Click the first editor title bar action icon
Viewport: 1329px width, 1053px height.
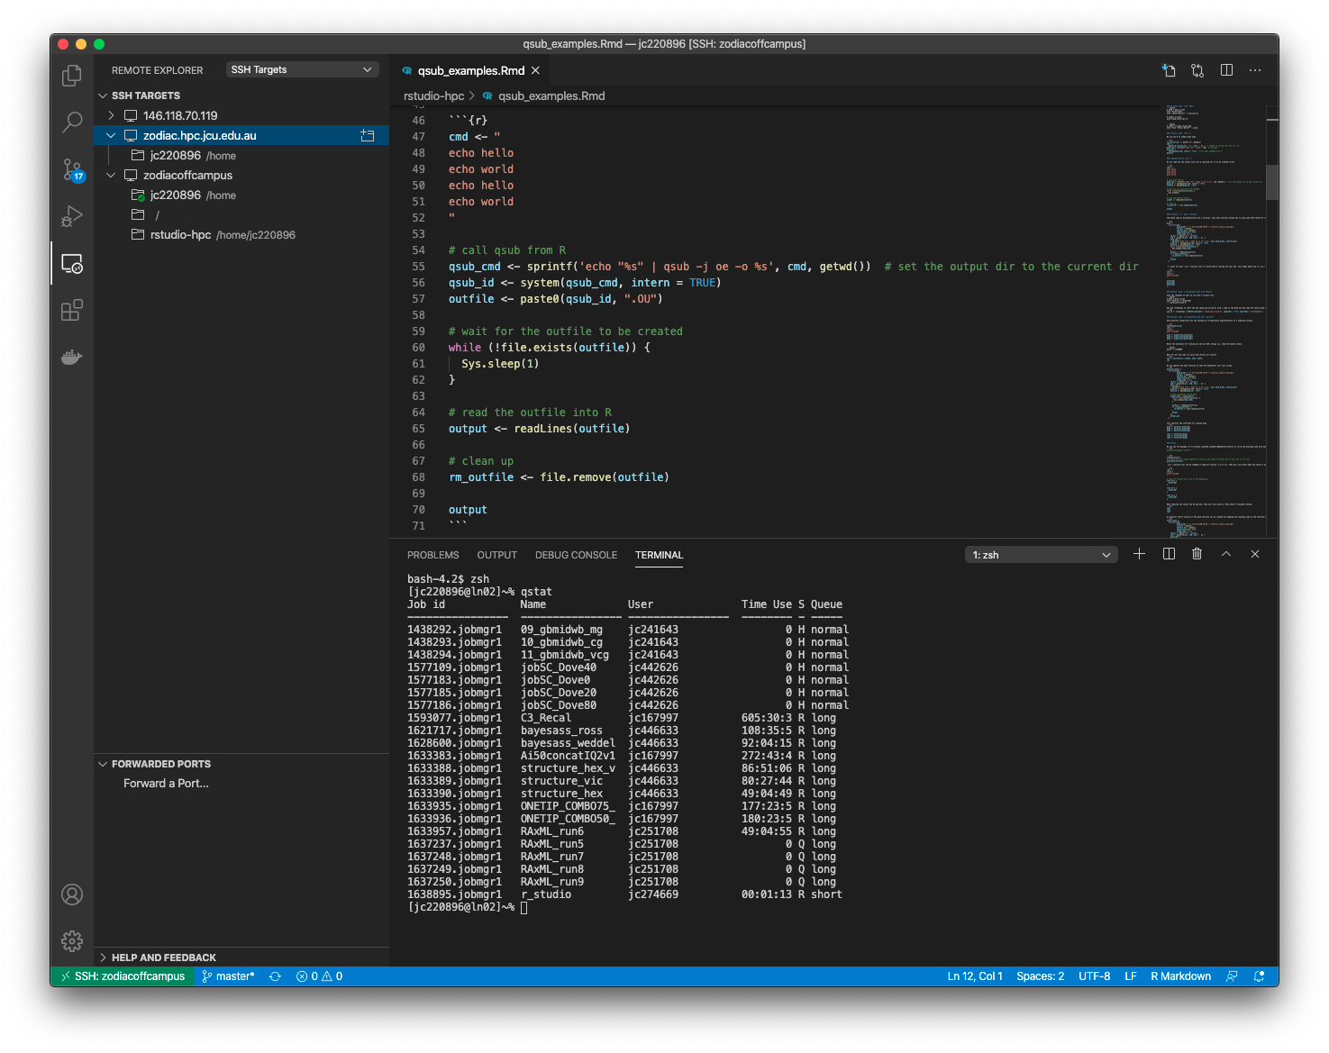[x=1169, y=70]
